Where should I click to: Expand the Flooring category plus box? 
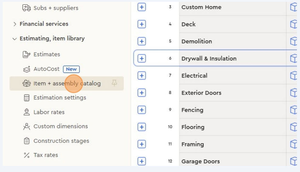pyautogui.click(x=141, y=127)
